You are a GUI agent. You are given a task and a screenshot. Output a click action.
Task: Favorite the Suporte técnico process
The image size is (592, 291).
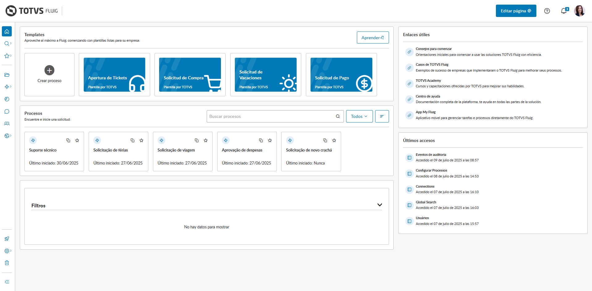(77, 140)
